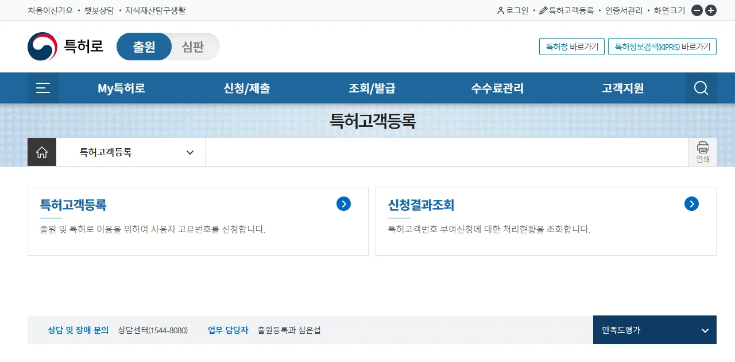735x362 pixels.
Task: Click arrow icon on 특허고객등록 card
Action: click(x=343, y=203)
